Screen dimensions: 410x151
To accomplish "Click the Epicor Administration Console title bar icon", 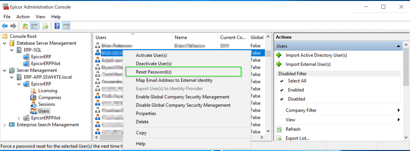I will click(6, 7).
